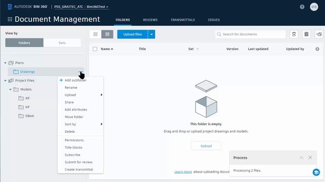This screenshot has width=325, height=182.
Task: Click the Project Files root icon
Action: (11, 80)
